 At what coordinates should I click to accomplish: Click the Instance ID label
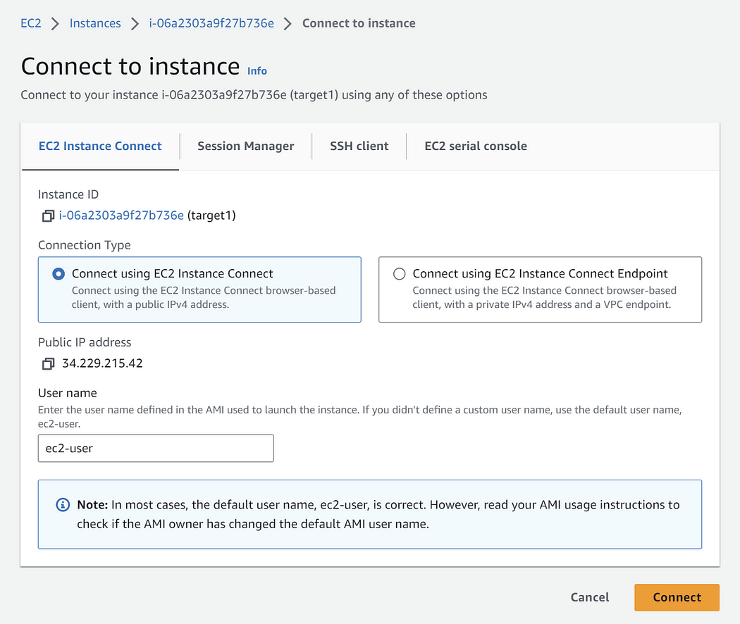point(68,194)
